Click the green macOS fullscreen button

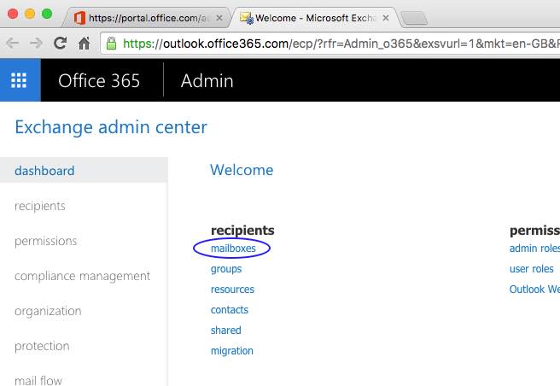pyautogui.click(x=47, y=14)
